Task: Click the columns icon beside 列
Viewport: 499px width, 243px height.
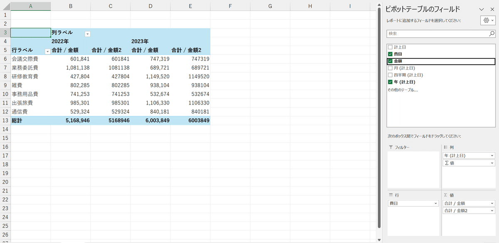Action: pos(446,147)
